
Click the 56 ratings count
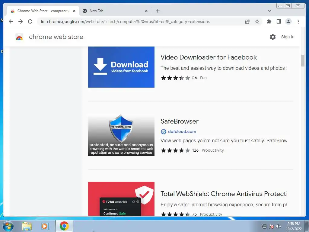[195, 78]
